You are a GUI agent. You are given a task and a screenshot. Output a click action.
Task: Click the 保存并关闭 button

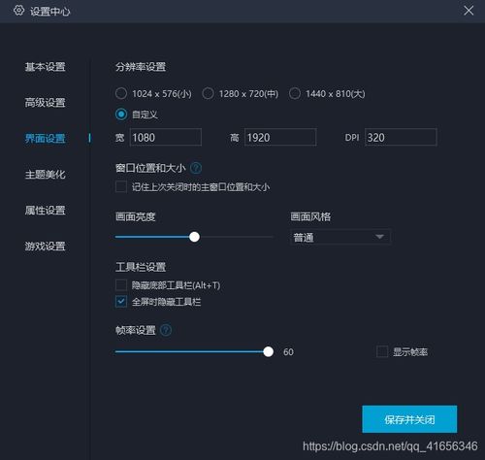point(409,419)
